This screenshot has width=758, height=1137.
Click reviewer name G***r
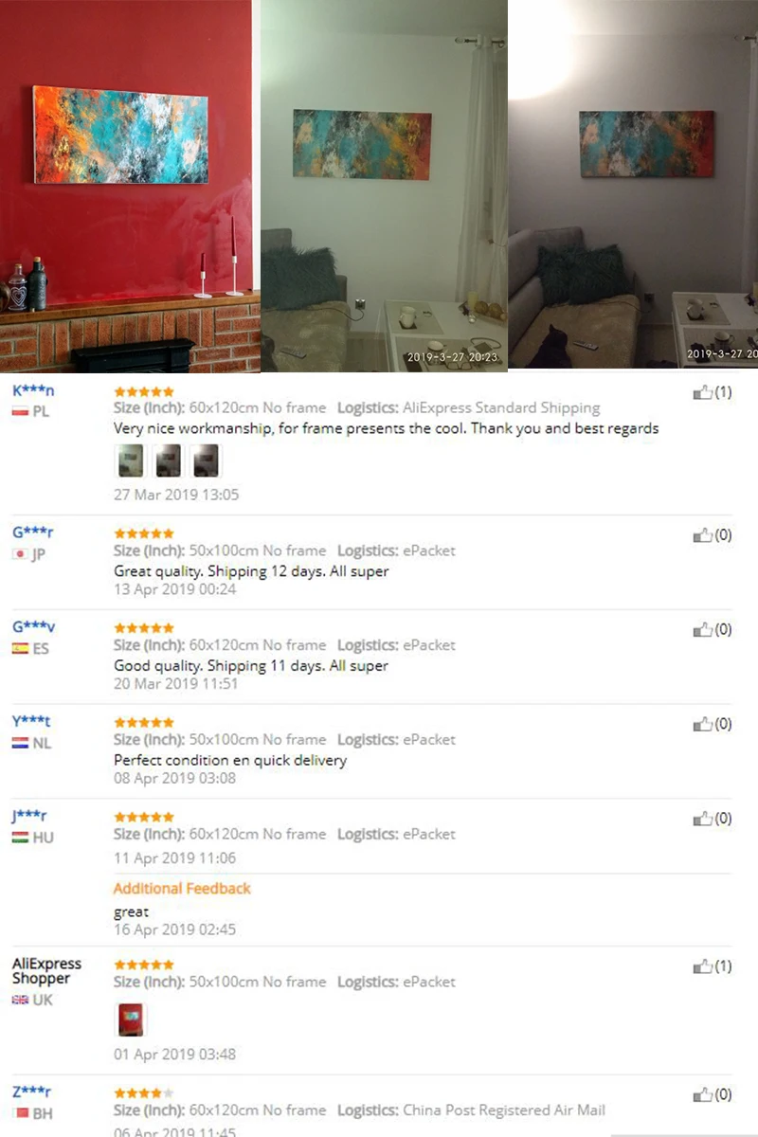pos(32,532)
